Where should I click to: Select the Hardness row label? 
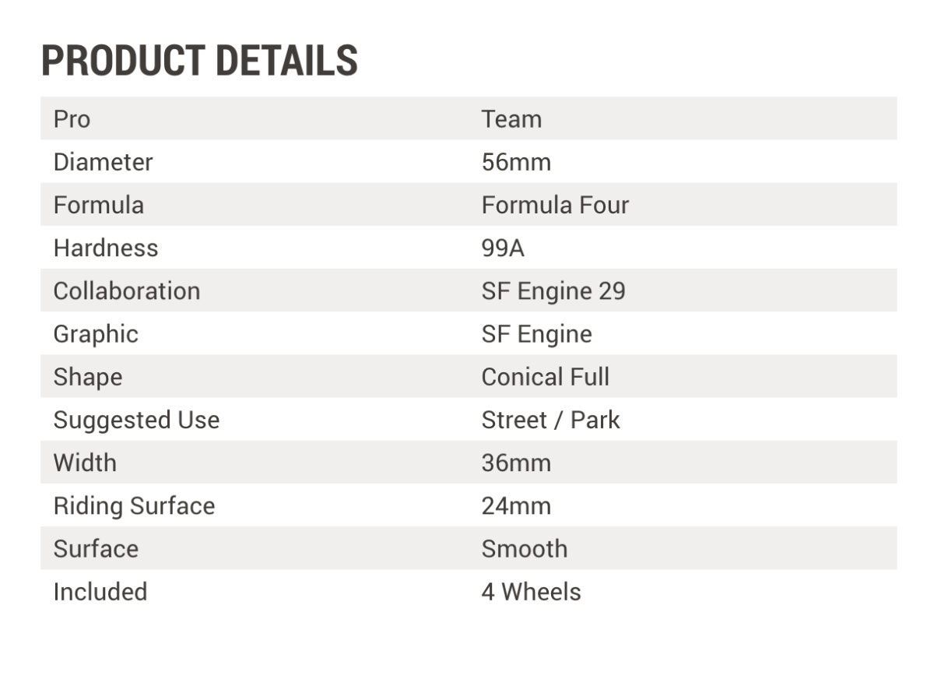(x=106, y=248)
